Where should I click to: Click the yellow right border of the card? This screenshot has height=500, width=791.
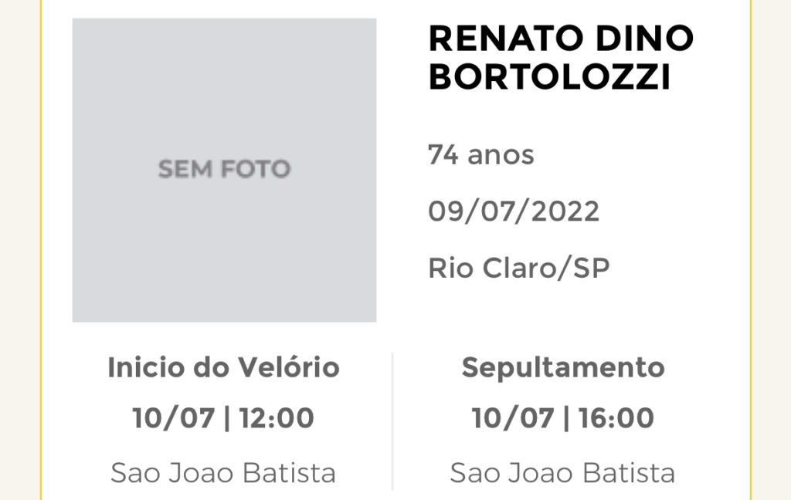click(x=751, y=250)
